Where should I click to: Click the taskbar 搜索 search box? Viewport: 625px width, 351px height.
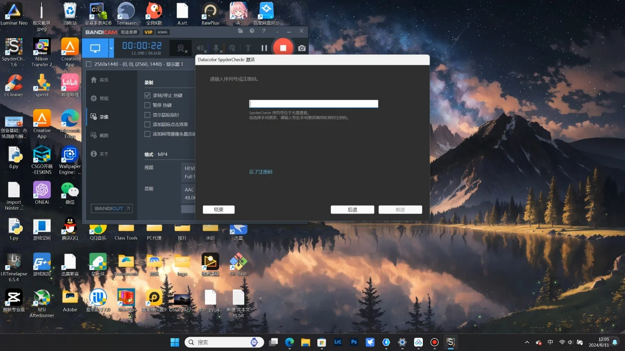[224, 342]
